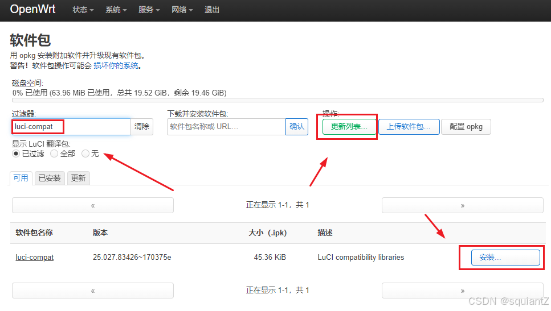Screen dimensions: 551x311
Task: Click LuCI compatibility libraries description
Action: click(361, 258)
